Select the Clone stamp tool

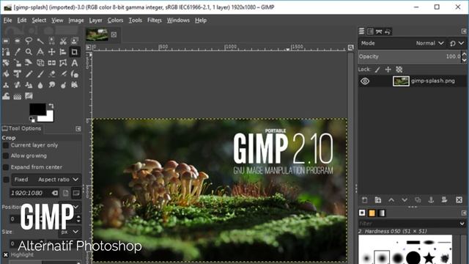(6, 85)
